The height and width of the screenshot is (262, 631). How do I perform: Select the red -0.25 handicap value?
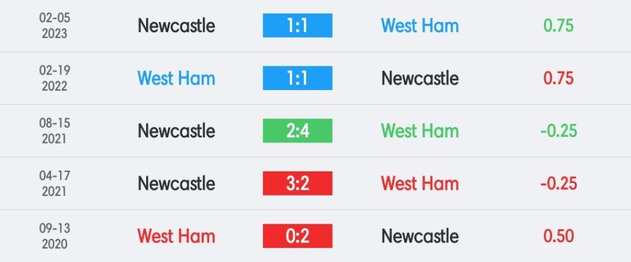[558, 184]
